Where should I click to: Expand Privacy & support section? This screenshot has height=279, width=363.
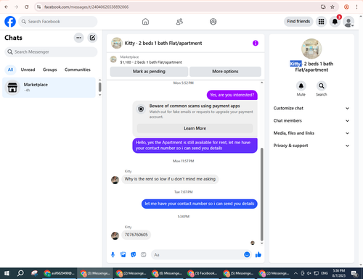tap(311, 146)
